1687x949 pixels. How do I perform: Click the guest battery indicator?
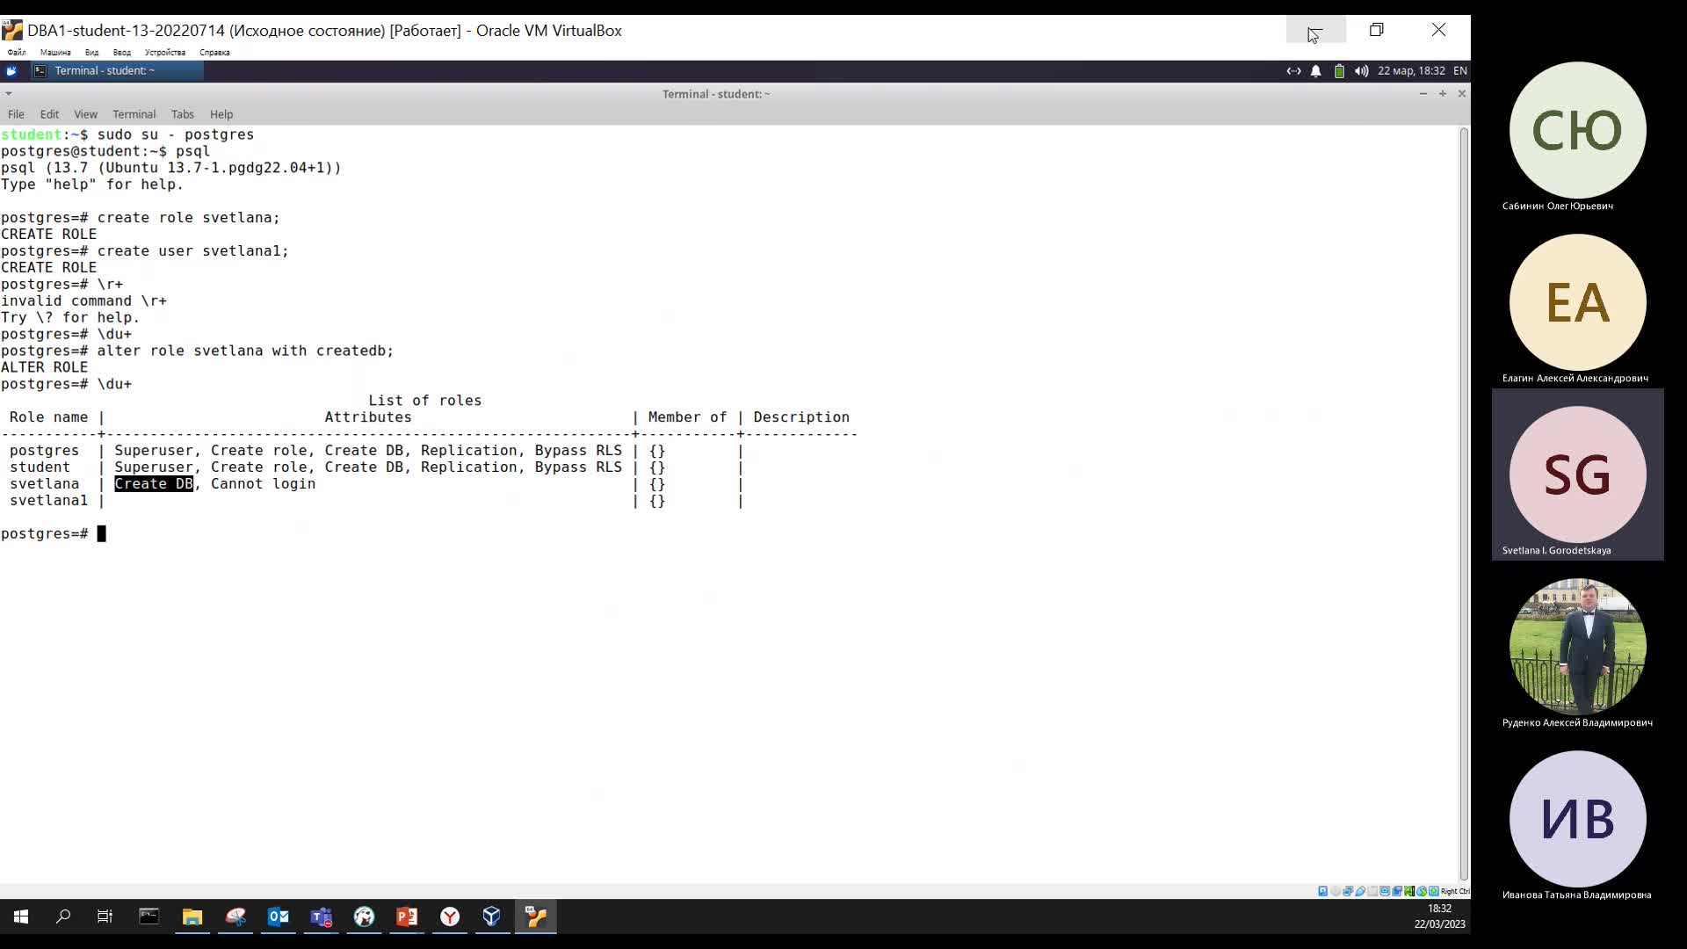(1339, 71)
